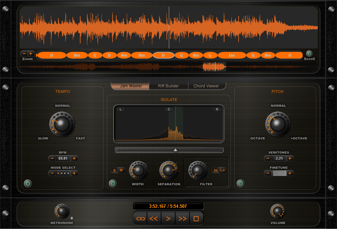Switch to the Riff Builder tab
This screenshot has width=337, height=229.
[x=168, y=86]
